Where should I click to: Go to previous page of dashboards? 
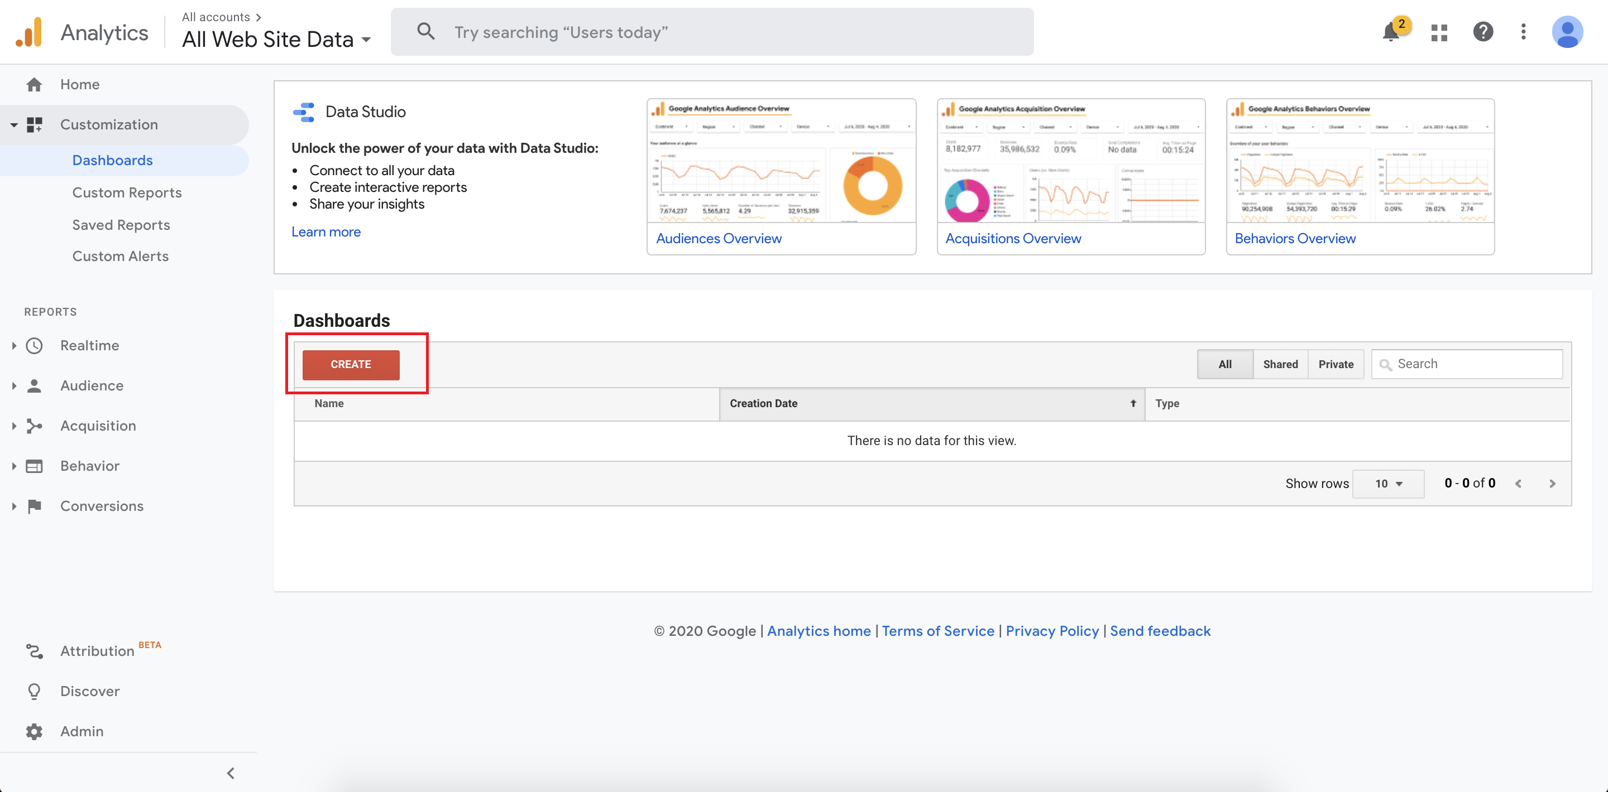pyautogui.click(x=1518, y=484)
